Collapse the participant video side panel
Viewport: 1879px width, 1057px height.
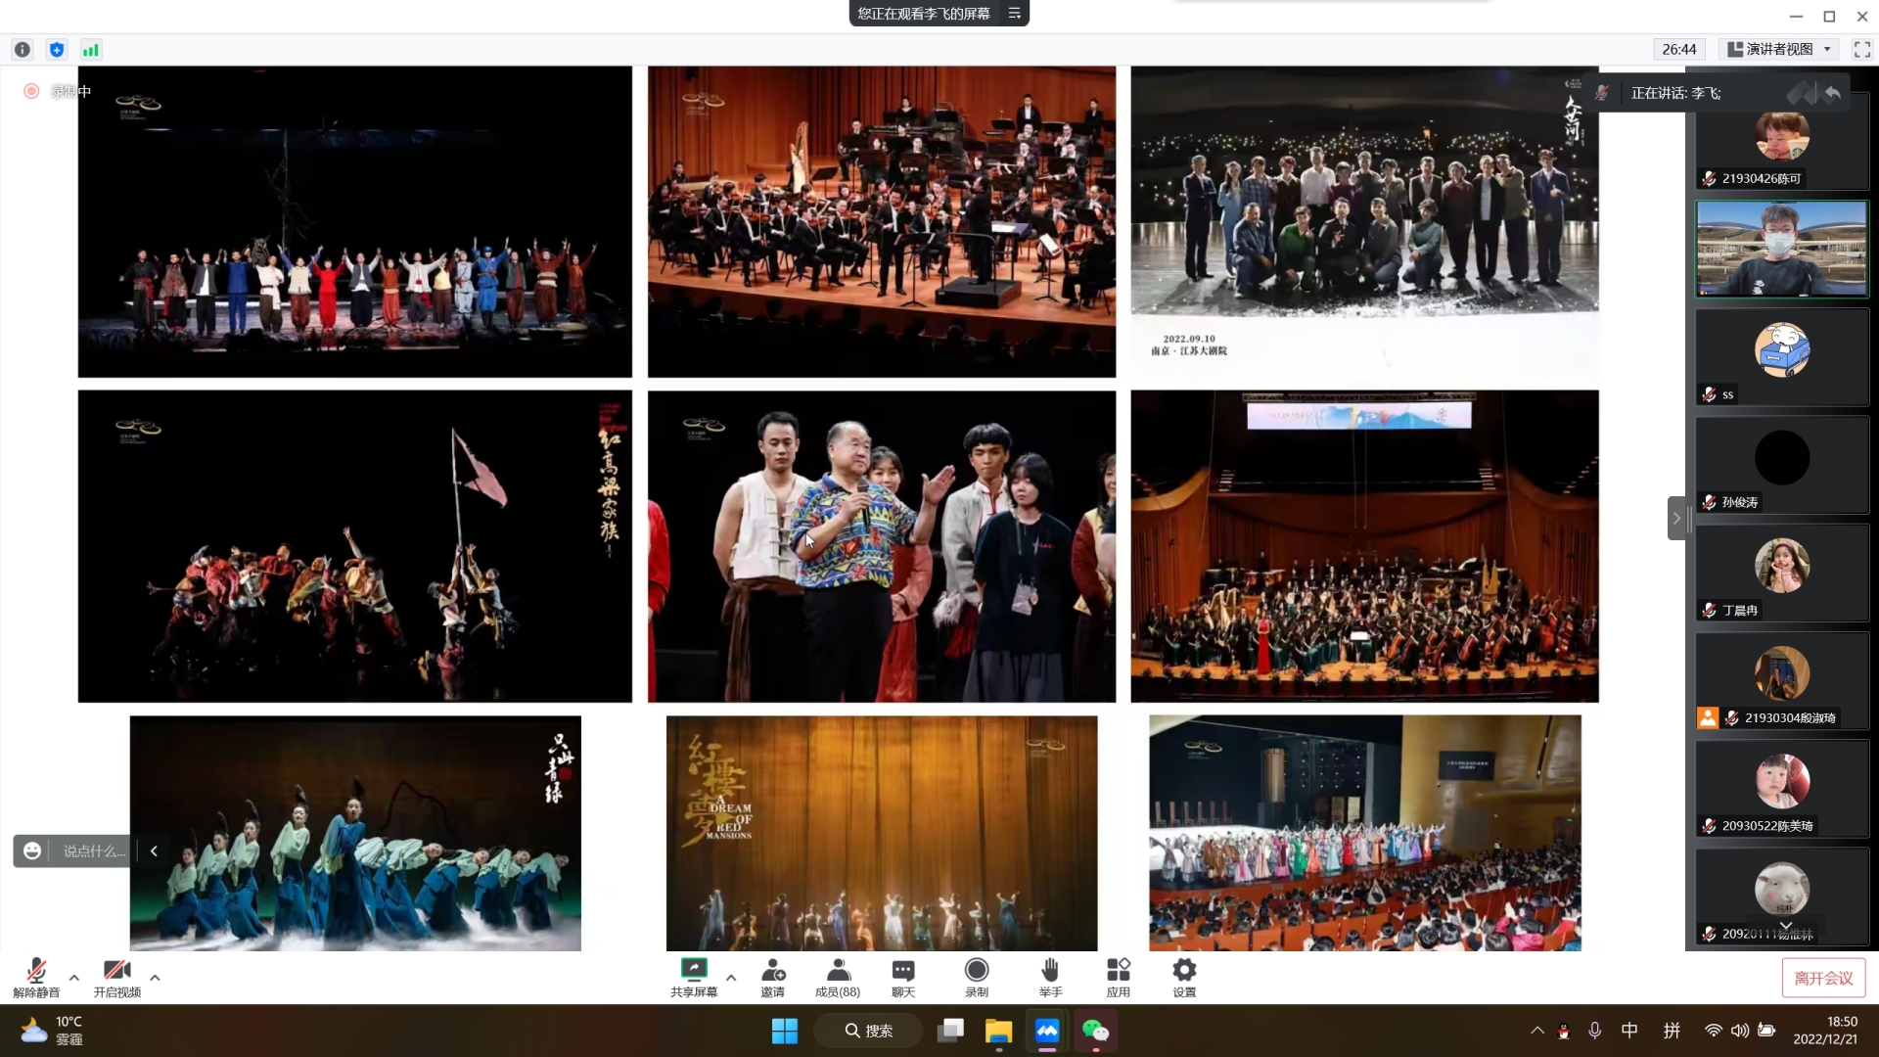(1675, 518)
